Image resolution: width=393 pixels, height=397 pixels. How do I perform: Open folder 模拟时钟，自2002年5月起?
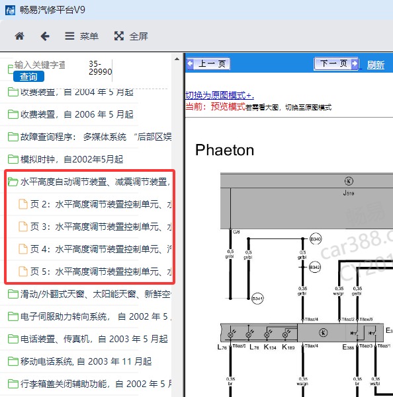(x=65, y=159)
